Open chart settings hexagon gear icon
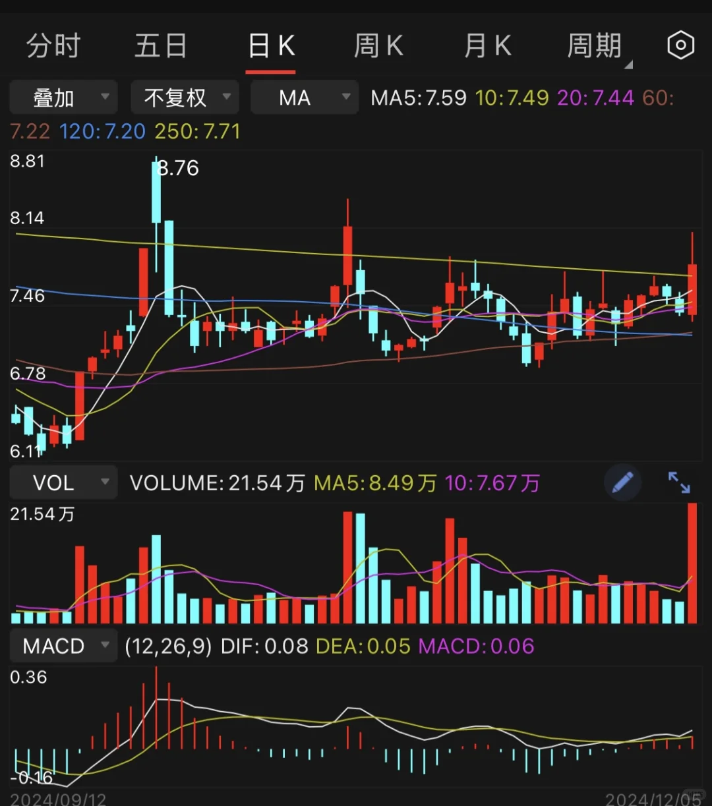The image size is (712, 806). coord(680,45)
